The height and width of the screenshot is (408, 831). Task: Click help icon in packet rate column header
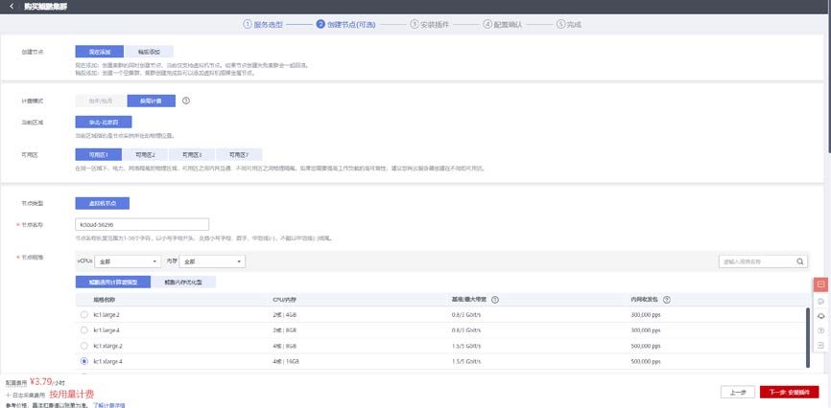click(x=667, y=300)
